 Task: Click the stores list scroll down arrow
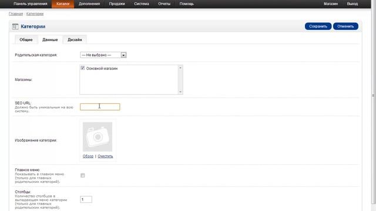pos(180,92)
